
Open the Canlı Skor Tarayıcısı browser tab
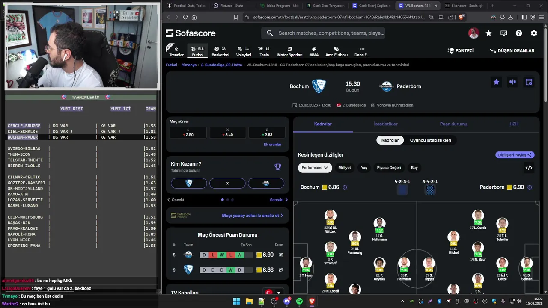click(x=325, y=6)
